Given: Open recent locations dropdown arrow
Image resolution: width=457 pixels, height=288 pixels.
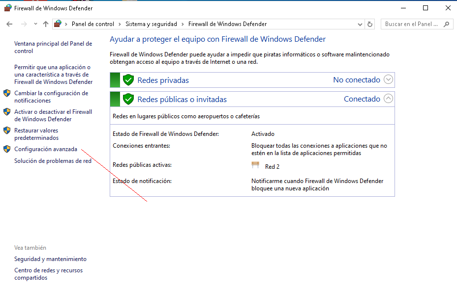Looking at the screenshot, I should click(x=35, y=24).
